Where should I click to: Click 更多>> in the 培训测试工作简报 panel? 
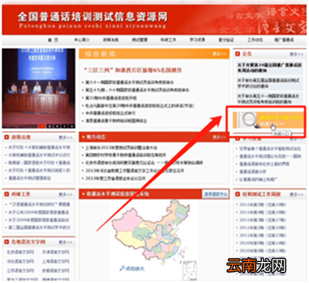tap(297, 194)
